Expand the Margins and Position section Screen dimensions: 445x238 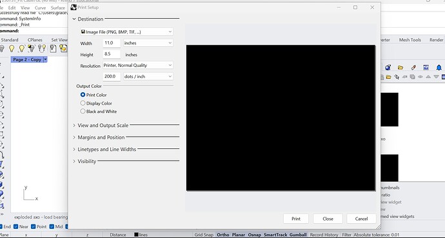pyautogui.click(x=74, y=137)
